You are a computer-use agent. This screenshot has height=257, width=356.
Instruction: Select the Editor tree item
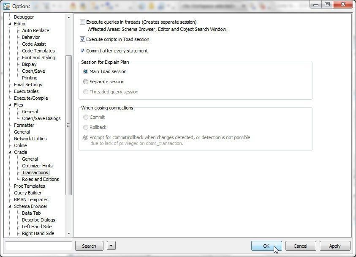coord(20,24)
